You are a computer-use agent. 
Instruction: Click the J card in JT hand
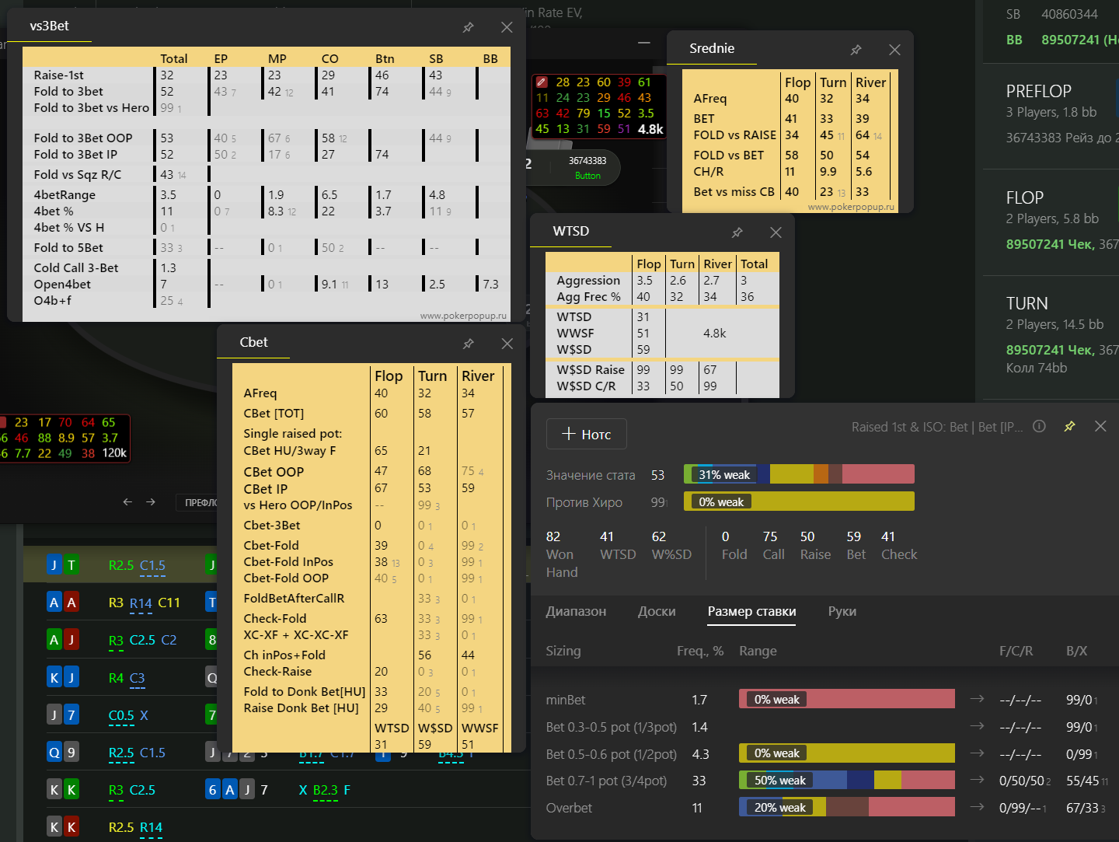click(54, 565)
